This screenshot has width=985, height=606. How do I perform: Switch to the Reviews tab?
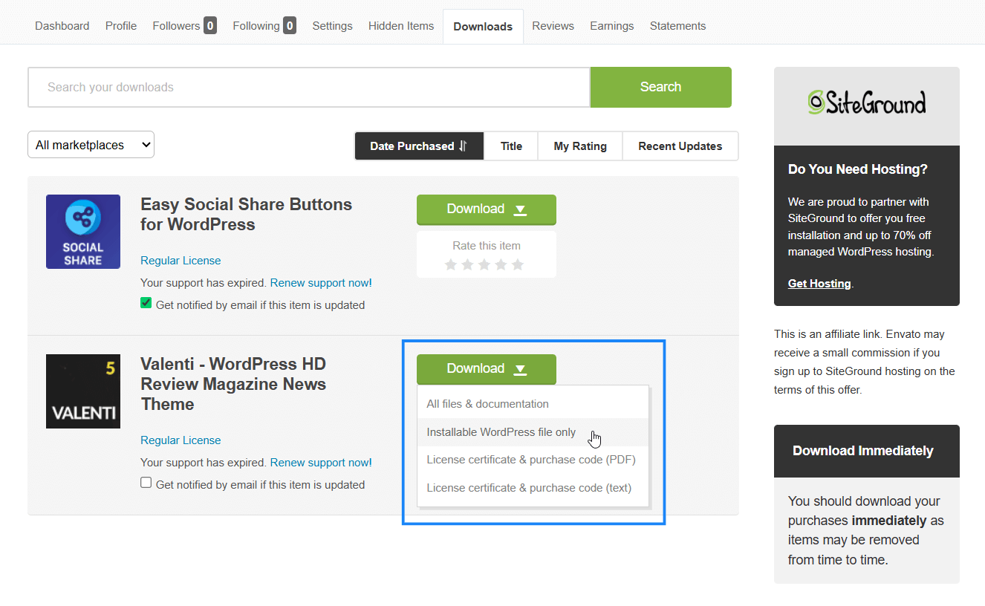(x=553, y=25)
